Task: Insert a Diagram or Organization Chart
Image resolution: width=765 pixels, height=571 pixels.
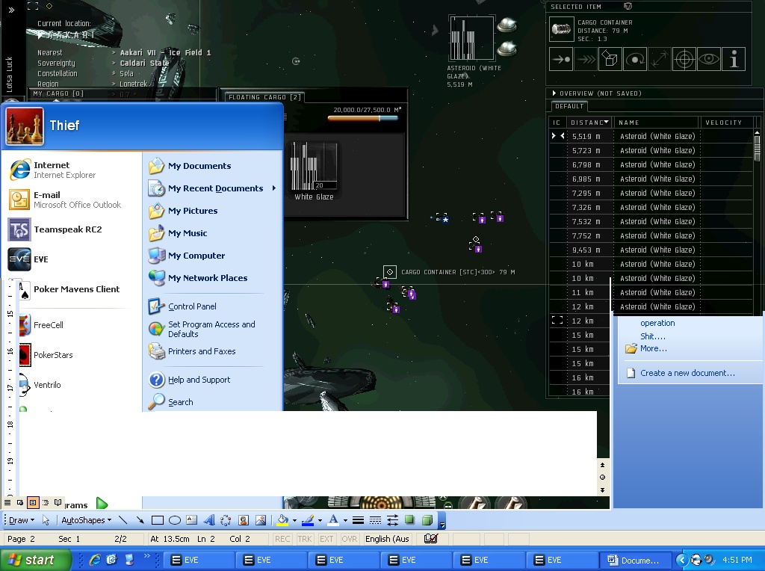Action: coord(226,520)
